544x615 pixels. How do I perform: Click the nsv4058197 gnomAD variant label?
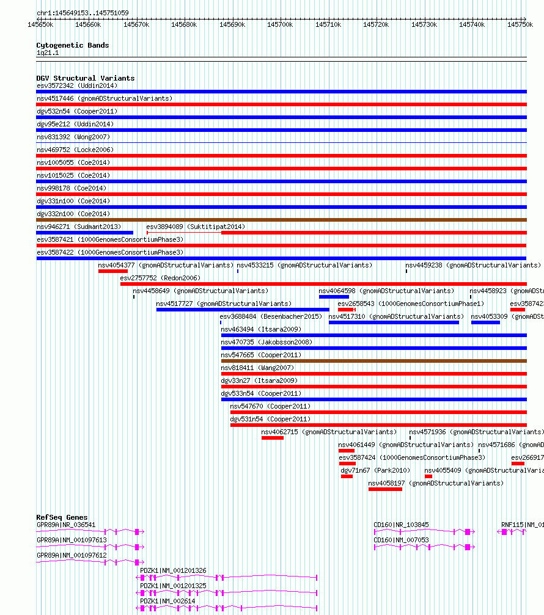(436, 483)
